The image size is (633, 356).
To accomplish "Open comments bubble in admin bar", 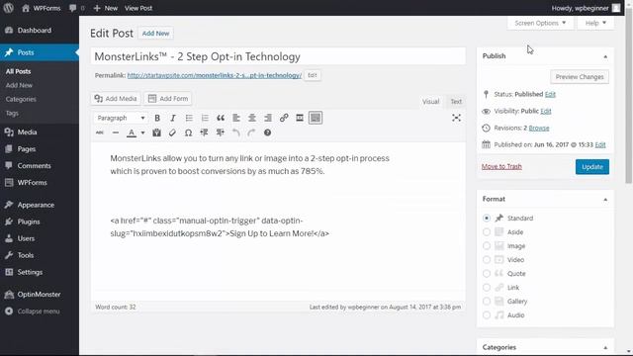I will coord(76,8).
